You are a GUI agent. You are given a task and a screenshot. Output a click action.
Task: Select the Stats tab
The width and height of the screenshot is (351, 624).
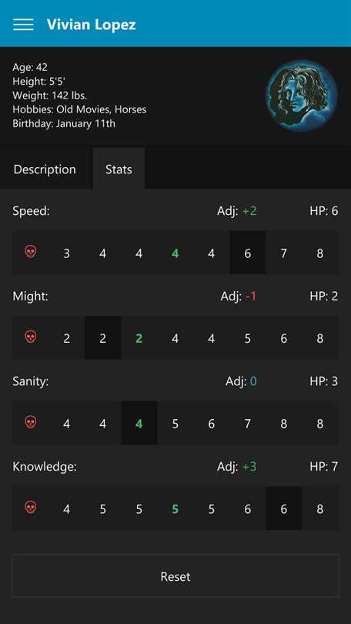click(x=119, y=169)
